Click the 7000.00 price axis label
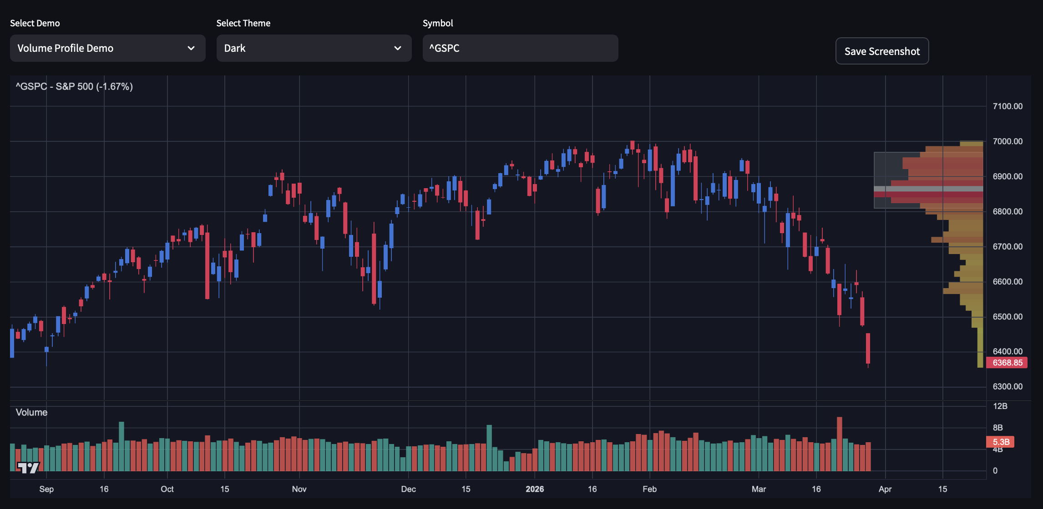This screenshot has height=509, width=1043. [x=1008, y=141]
